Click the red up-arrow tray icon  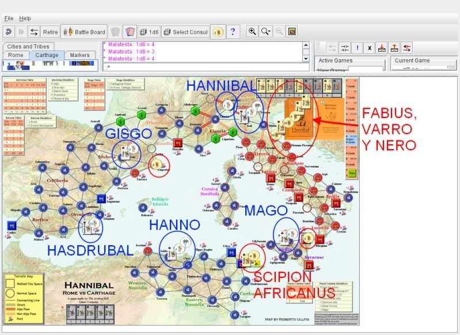(x=394, y=48)
